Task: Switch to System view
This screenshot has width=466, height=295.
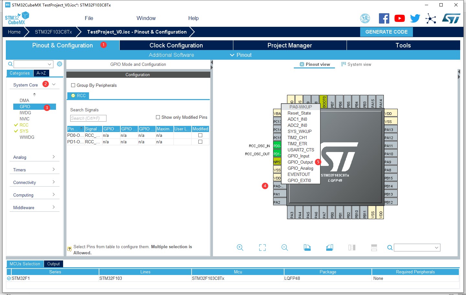Action: 356,64
